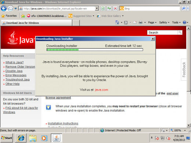Click the Stop loading red X icon
The image size is (191, 143).
pyautogui.click(x=115, y=8)
